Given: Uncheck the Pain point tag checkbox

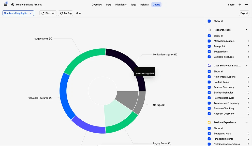Looking at the screenshot, I should [x=209, y=46].
